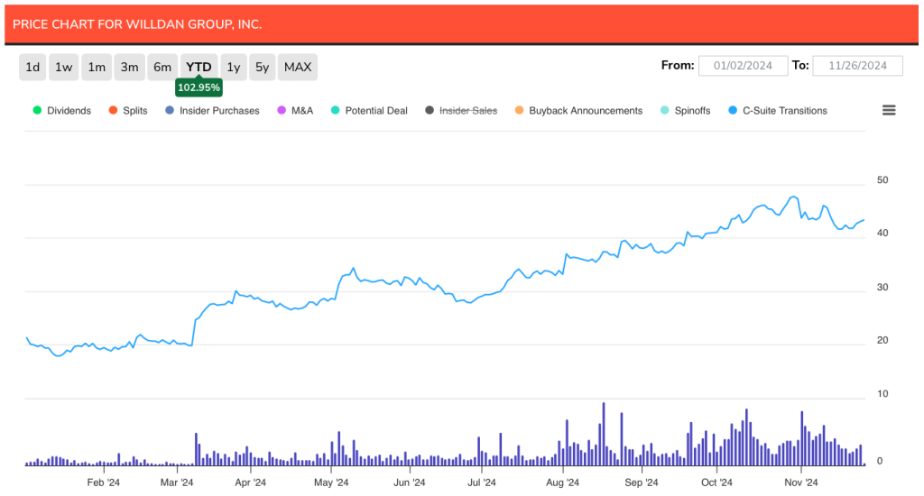The height and width of the screenshot is (496, 924).
Task: Click the Nov '24 axis label
Action: [801, 482]
